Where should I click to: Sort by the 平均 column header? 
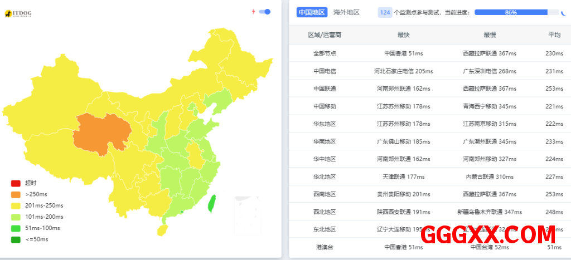click(554, 35)
